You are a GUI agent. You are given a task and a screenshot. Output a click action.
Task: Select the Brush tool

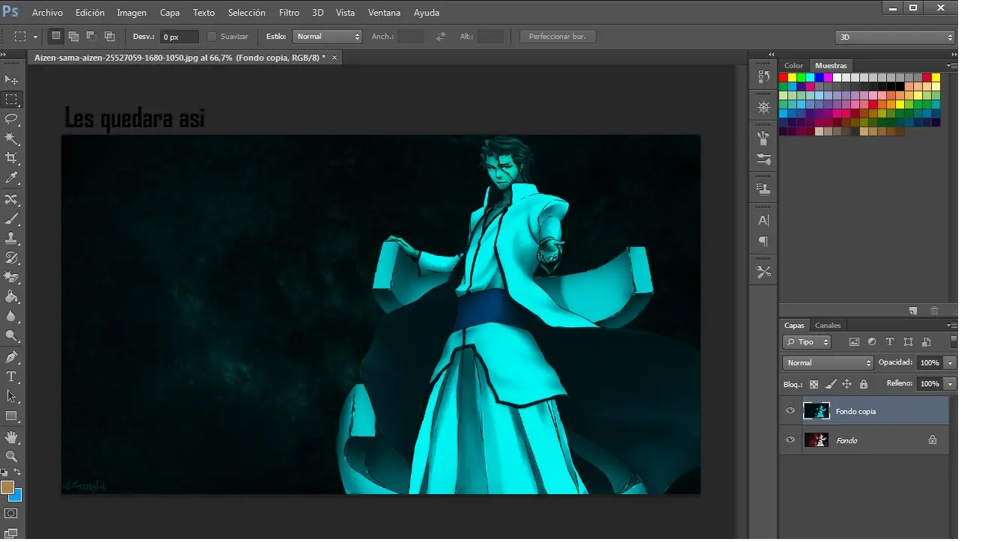point(11,219)
